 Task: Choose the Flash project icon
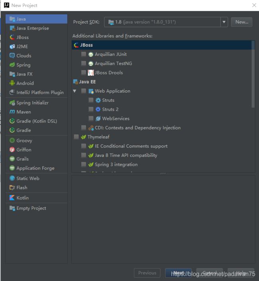pos(12,187)
